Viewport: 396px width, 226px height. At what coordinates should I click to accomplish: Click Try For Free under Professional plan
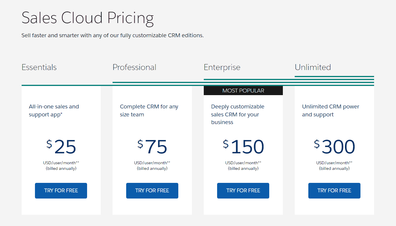point(152,191)
